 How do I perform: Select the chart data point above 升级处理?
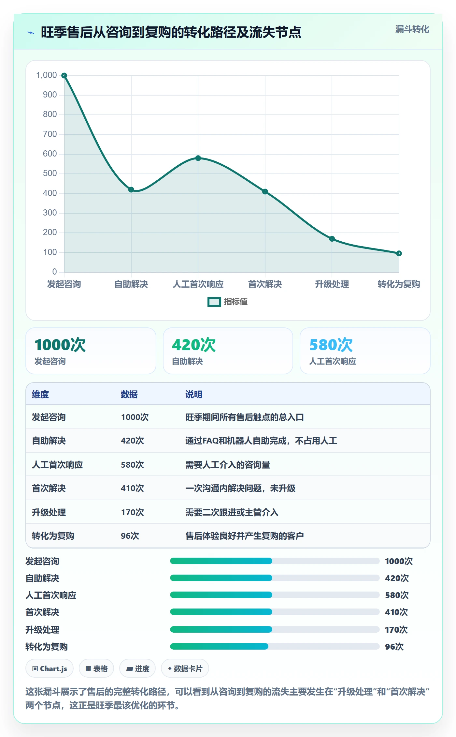pos(332,239)
